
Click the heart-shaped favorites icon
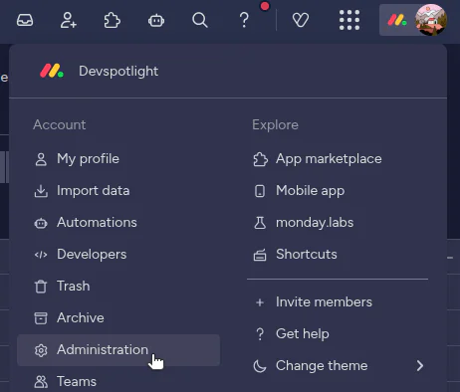coord(301,20)
